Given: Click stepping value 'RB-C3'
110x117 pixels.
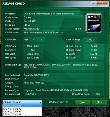Looking at the screenshot, I should pos(27,25).
